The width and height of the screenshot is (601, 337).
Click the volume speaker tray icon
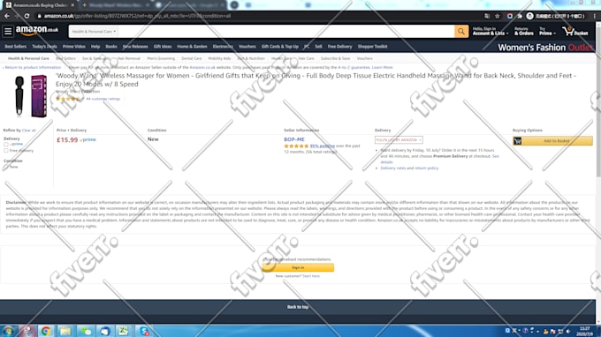point(568,331)
